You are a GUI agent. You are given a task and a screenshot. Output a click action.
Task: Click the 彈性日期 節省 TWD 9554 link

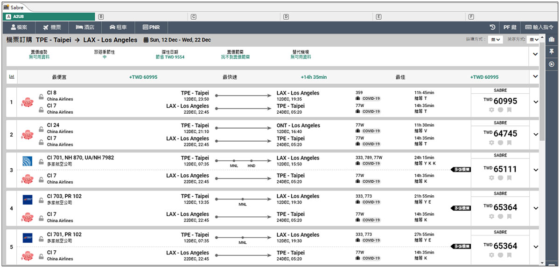pos(170,57)
